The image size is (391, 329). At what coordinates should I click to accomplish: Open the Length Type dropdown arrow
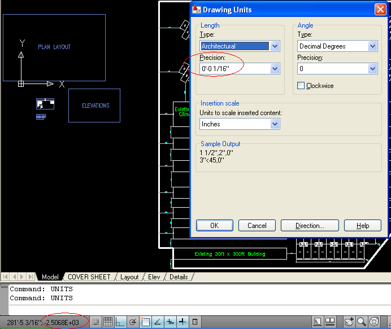point(275,46)
